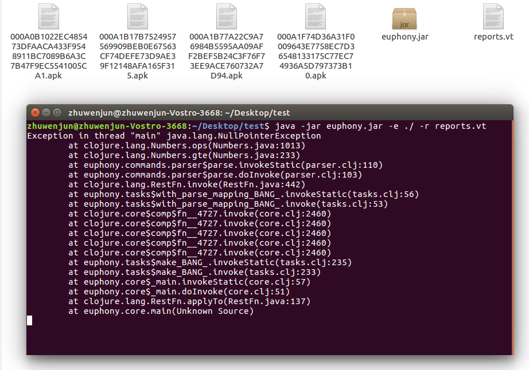Select the reports.vt document icon

pyautogui.click(x=493, y=16)
